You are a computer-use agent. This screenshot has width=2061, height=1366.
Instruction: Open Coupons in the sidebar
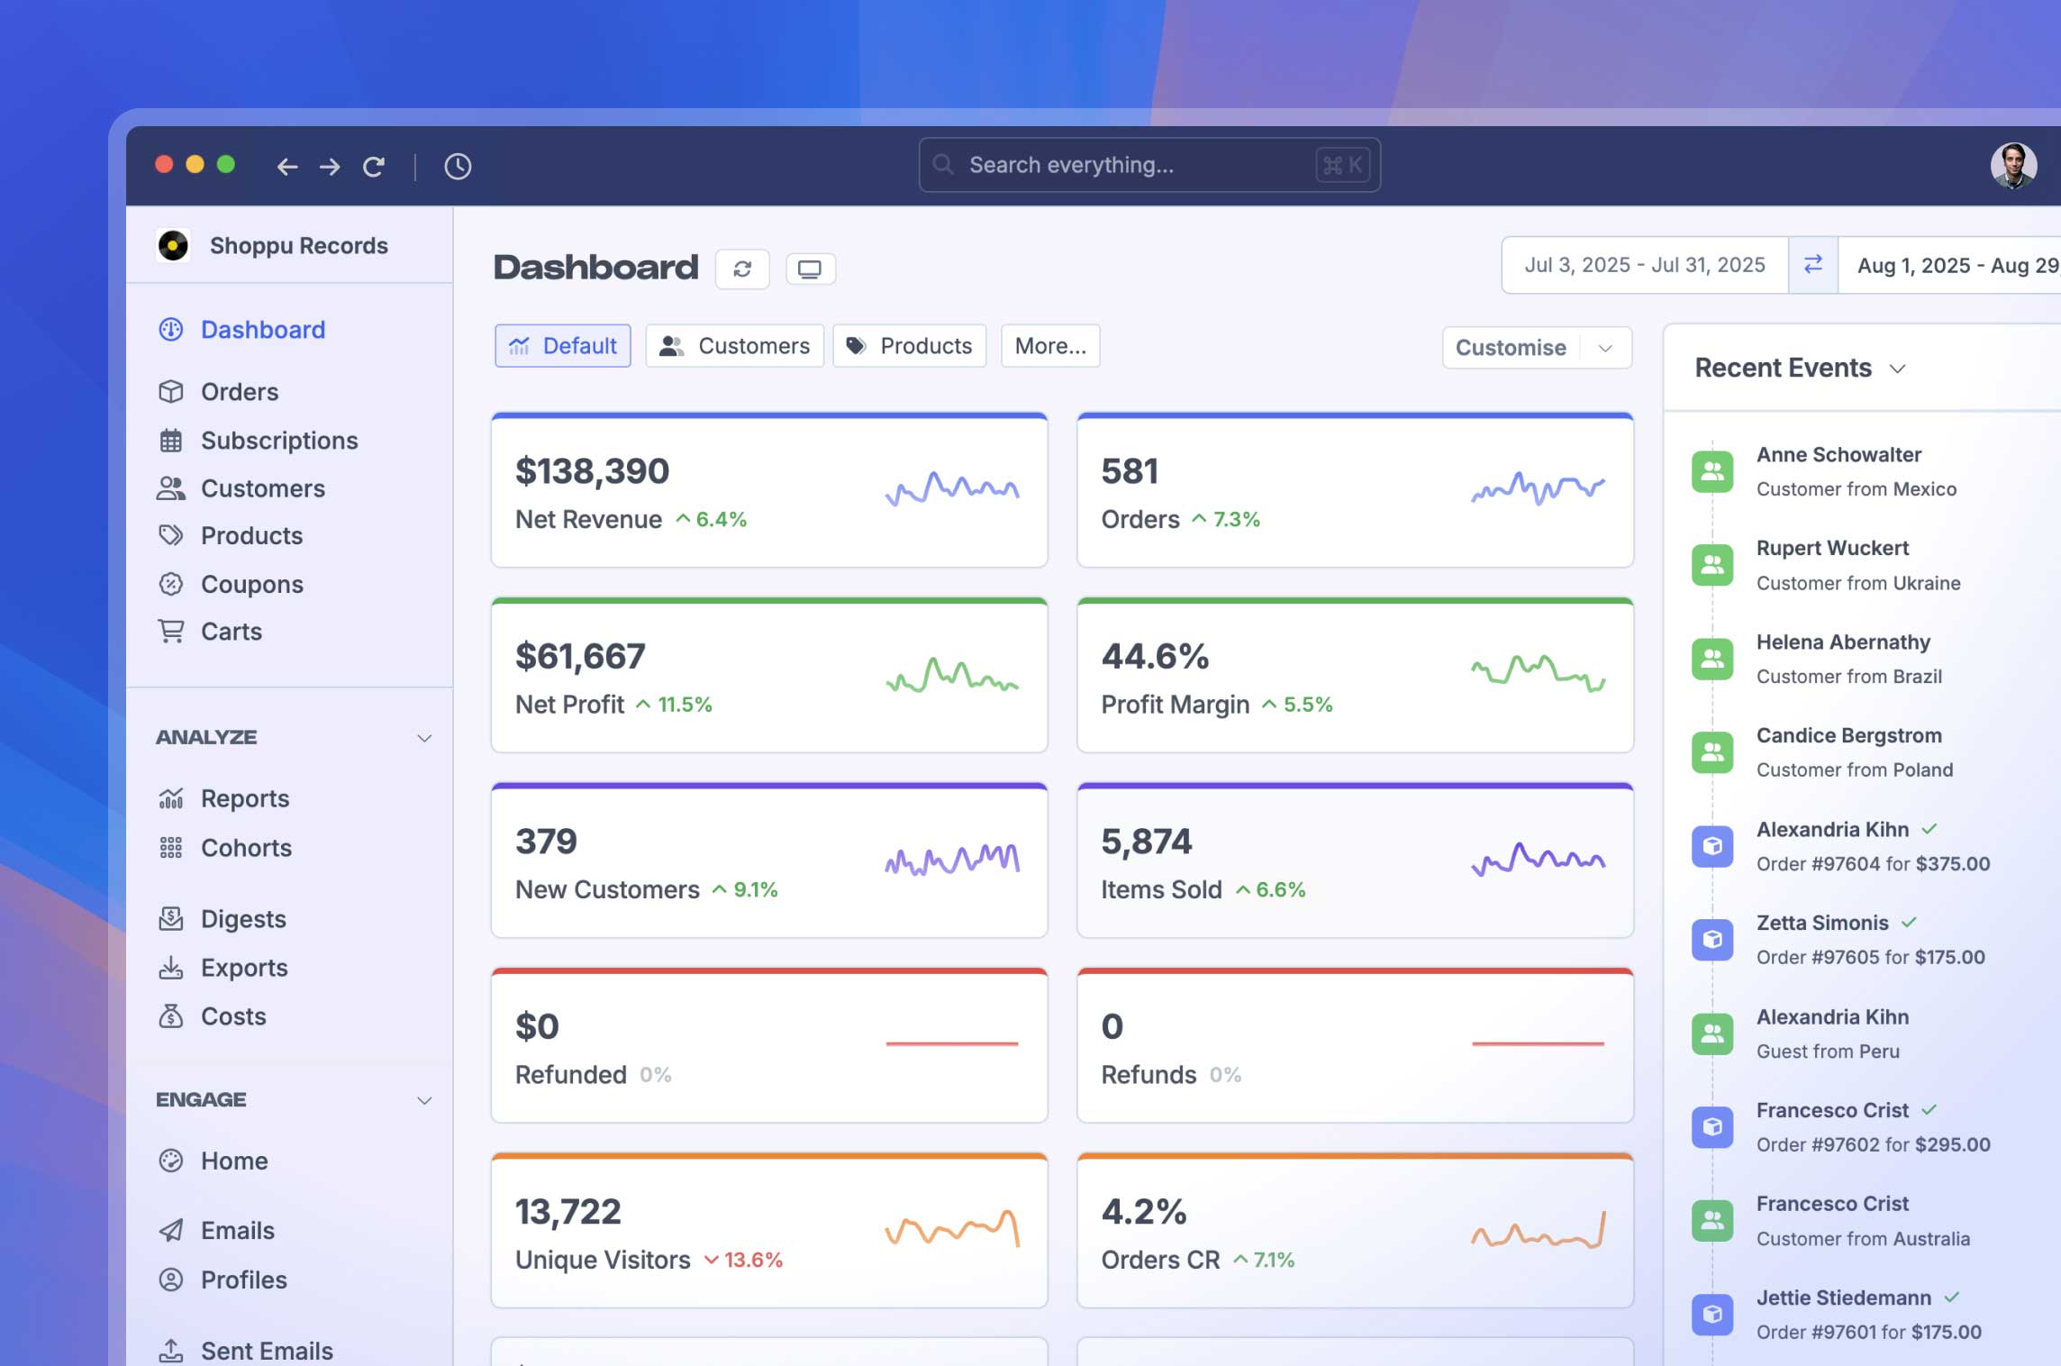(251, 584)
